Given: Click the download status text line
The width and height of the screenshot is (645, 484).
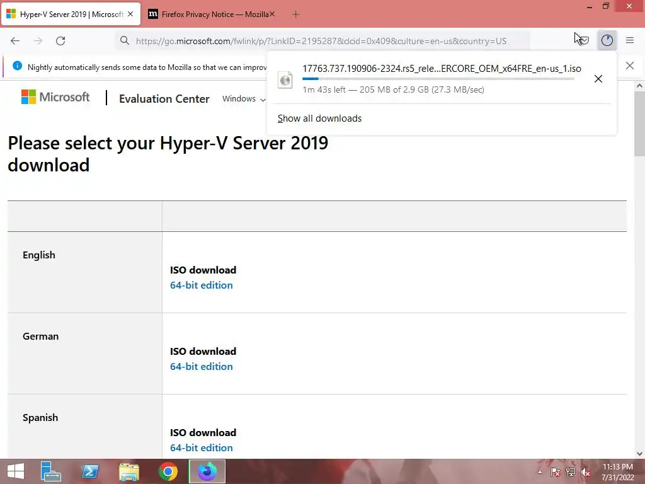Looking at the screenshot, I should pos(393,89).
